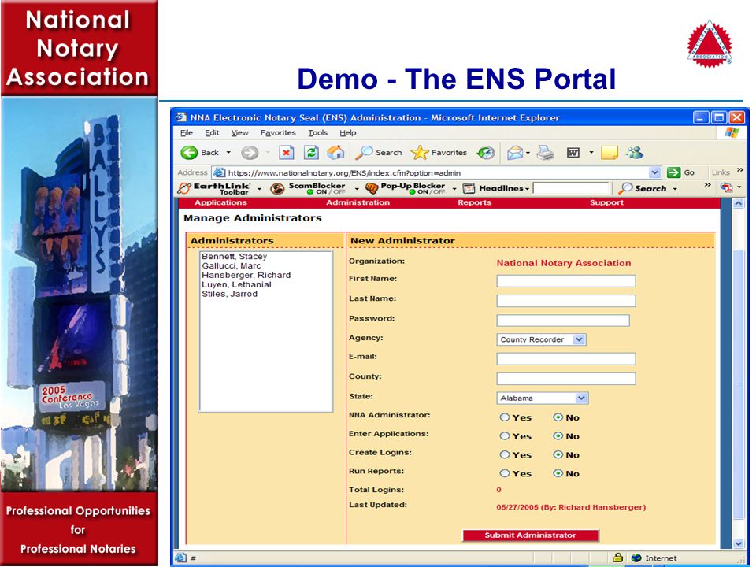Screen dimensions: 756x567
Task: Open the Reports nav link
Action: click(x=474, y=202)
